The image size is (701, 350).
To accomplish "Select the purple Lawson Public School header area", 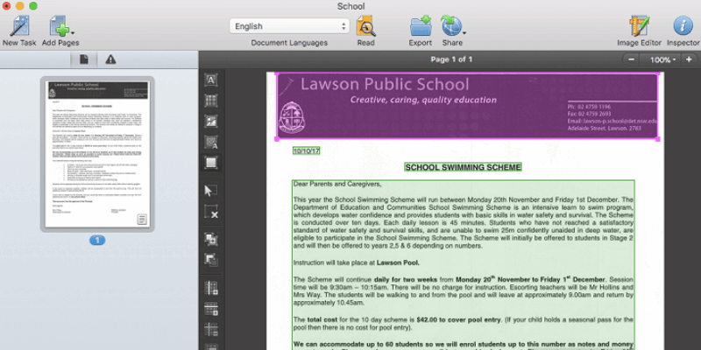I will point(467,107).
